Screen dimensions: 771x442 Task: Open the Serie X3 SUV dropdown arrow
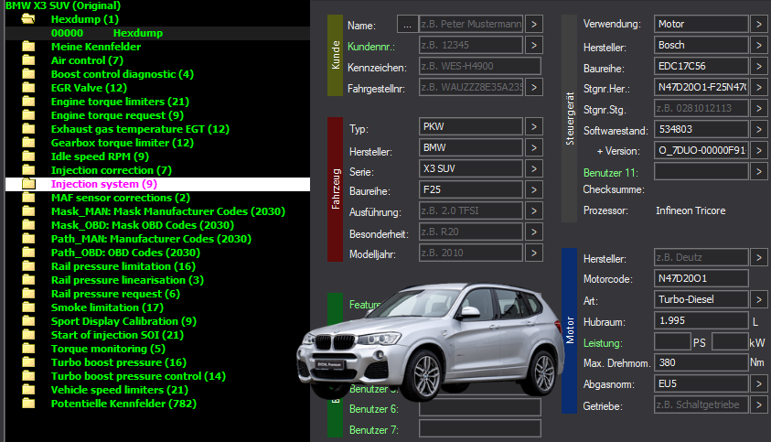pyautogui.click(x=533, y=168)
